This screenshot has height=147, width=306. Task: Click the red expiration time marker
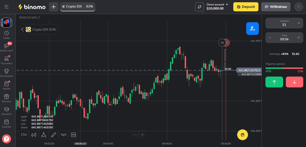(227, 42)
